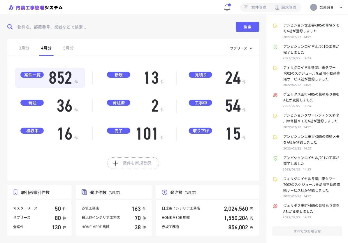Click the 案件を新規登録 button
This screenshot has height=243, width=348.
tap(133, 163)
